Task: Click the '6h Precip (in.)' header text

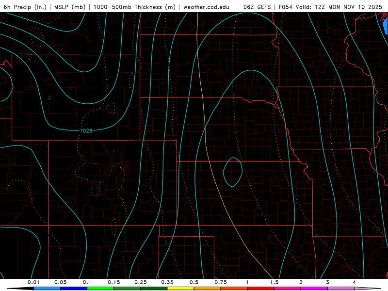Action: [x=25, y=7]
